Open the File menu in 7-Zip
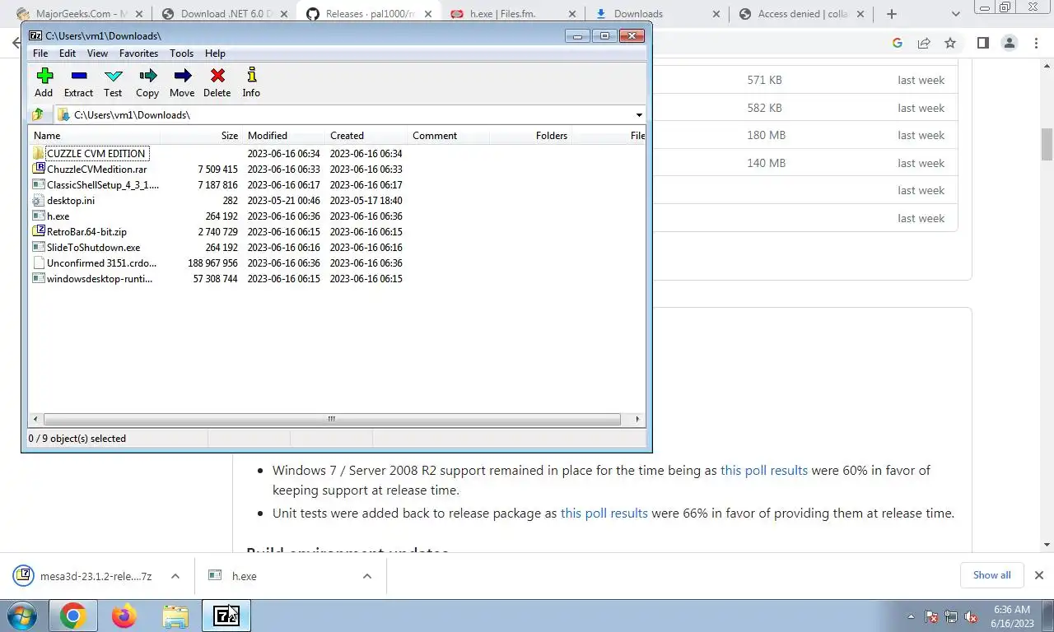The image size is (1054, 632). 40,53
